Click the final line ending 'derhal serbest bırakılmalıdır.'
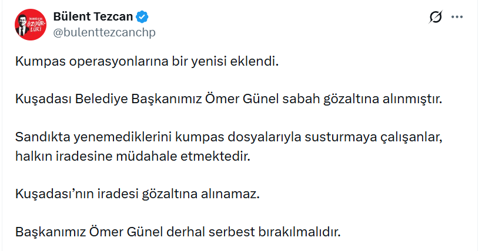Viewport: 482px width, 251px height. point(178,232)
